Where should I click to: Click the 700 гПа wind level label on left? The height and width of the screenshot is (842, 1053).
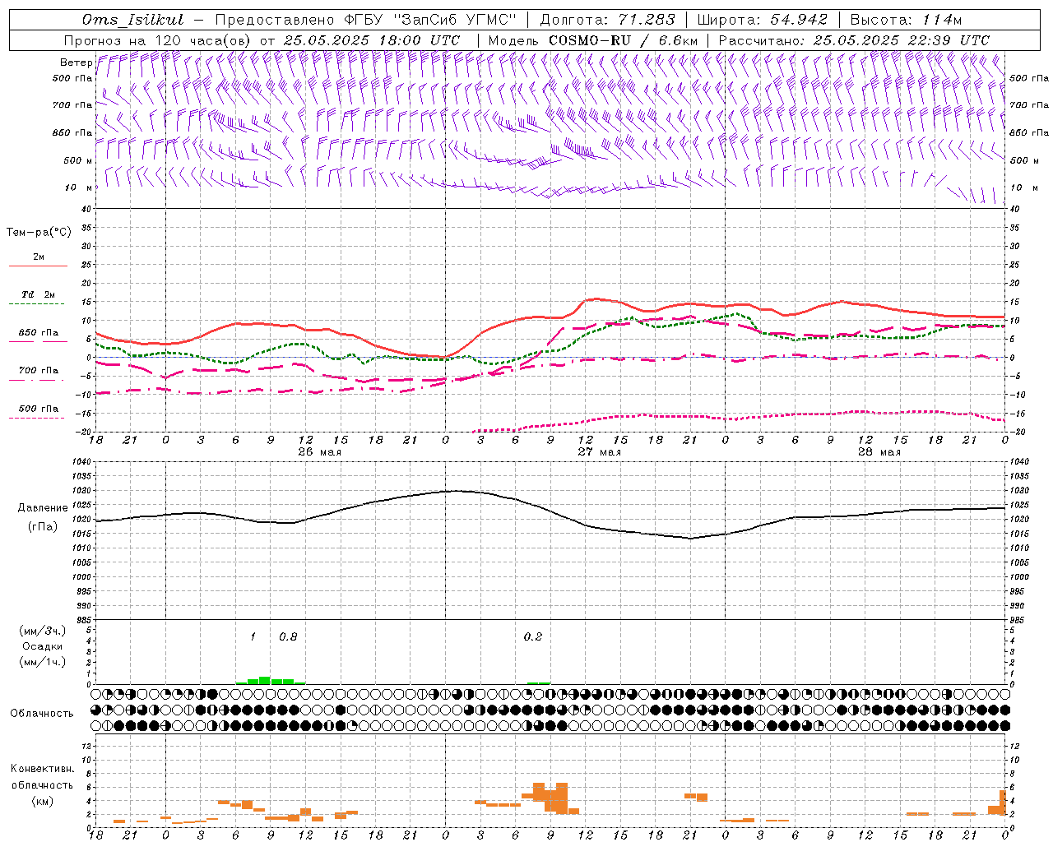point(72,105)
